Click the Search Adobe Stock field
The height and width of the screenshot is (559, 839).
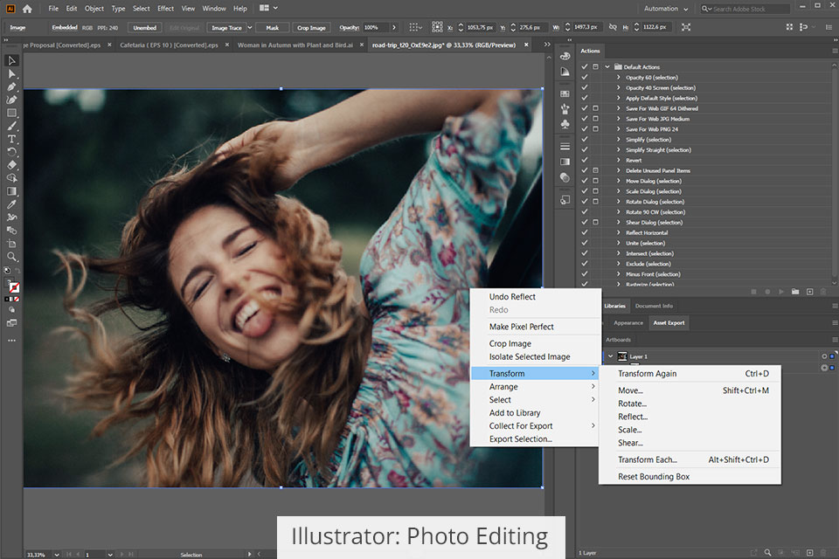pos(745,9)
